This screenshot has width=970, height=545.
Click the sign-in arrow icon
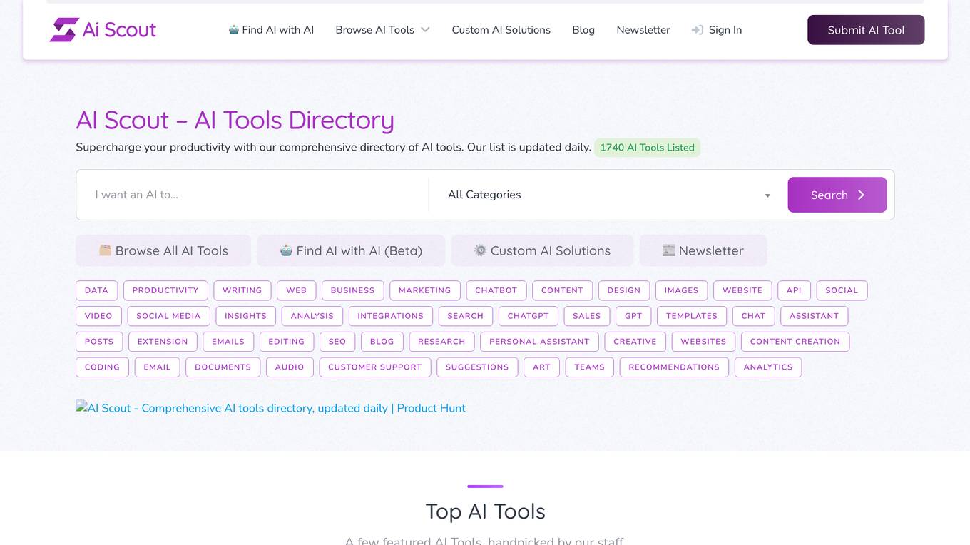(697, 30)
